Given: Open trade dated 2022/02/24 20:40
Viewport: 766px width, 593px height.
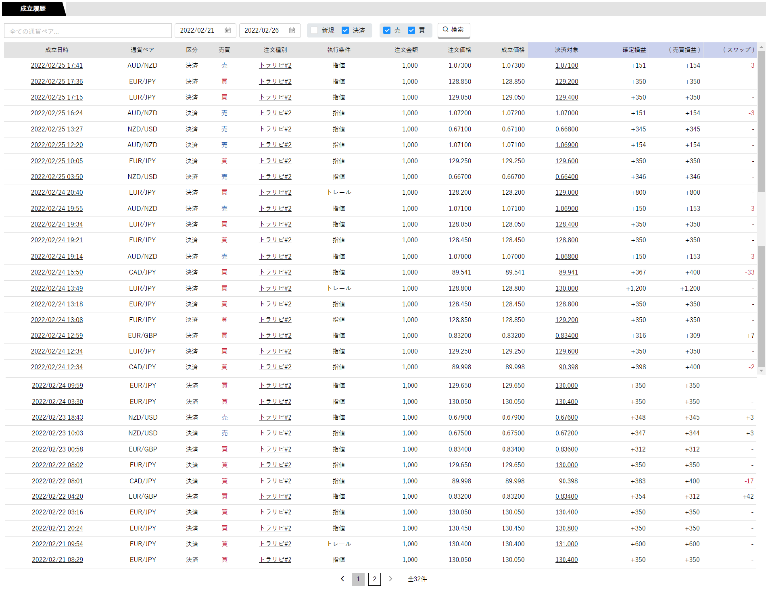Looking at the screenshot, I should (x=57, y=192).
